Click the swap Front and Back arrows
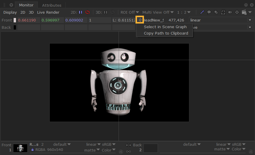This screenshot has width=255, height=155. pyautogui.click(x=128, y=145)
